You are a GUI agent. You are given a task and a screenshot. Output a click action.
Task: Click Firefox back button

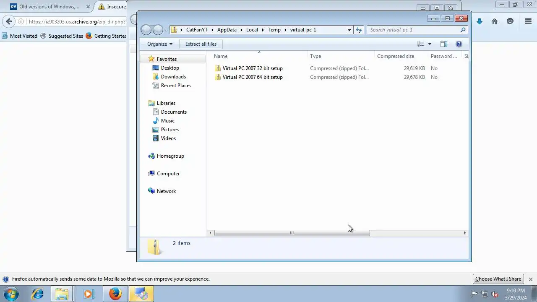pos(9,21)
